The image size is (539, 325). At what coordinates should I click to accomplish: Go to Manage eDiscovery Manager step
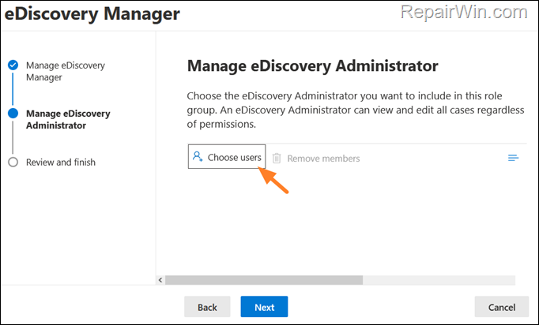tap(66, 71)
